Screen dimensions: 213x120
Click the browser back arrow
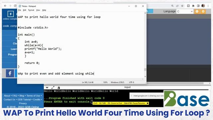(5, 6)
